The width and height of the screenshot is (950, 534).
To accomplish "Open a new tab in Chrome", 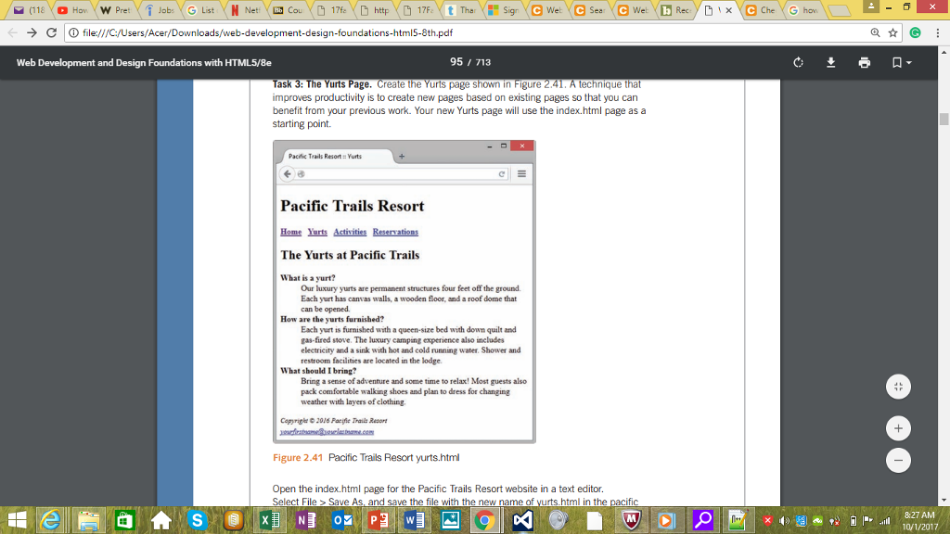I will coord(839,10).
